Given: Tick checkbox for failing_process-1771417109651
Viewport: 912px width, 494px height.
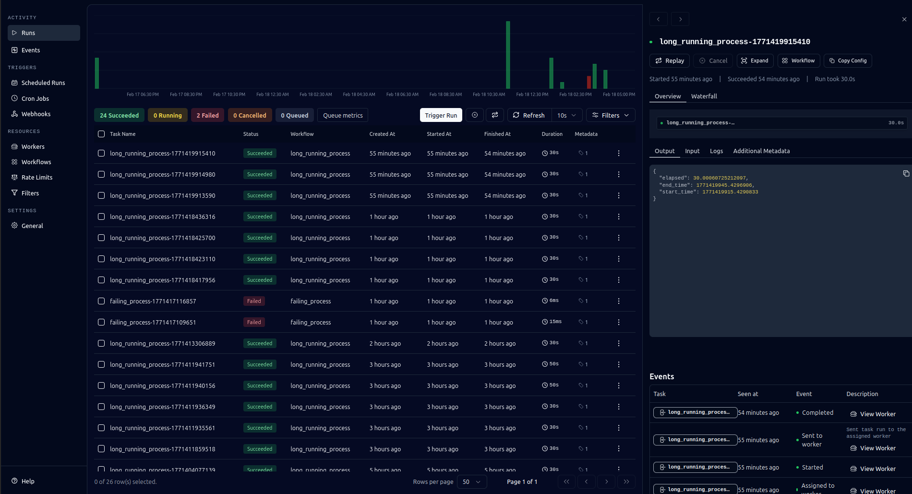Looking at the screenshot, I should pos(101,322).
